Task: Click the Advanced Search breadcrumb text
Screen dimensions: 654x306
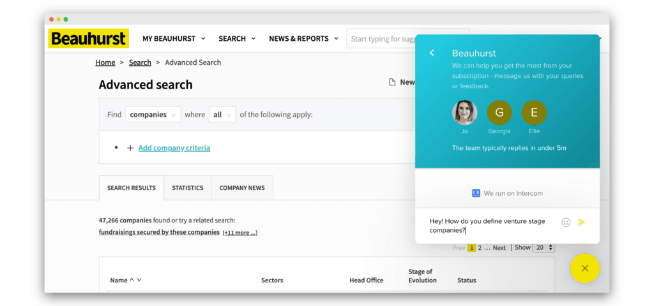Action: coord(193,62)
